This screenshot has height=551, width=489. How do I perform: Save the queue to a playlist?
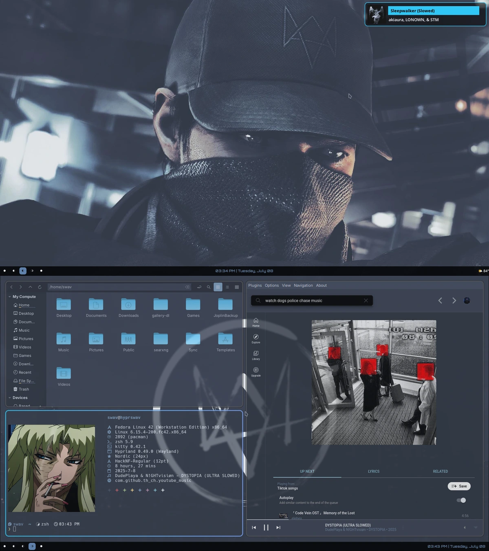[459, 486]
